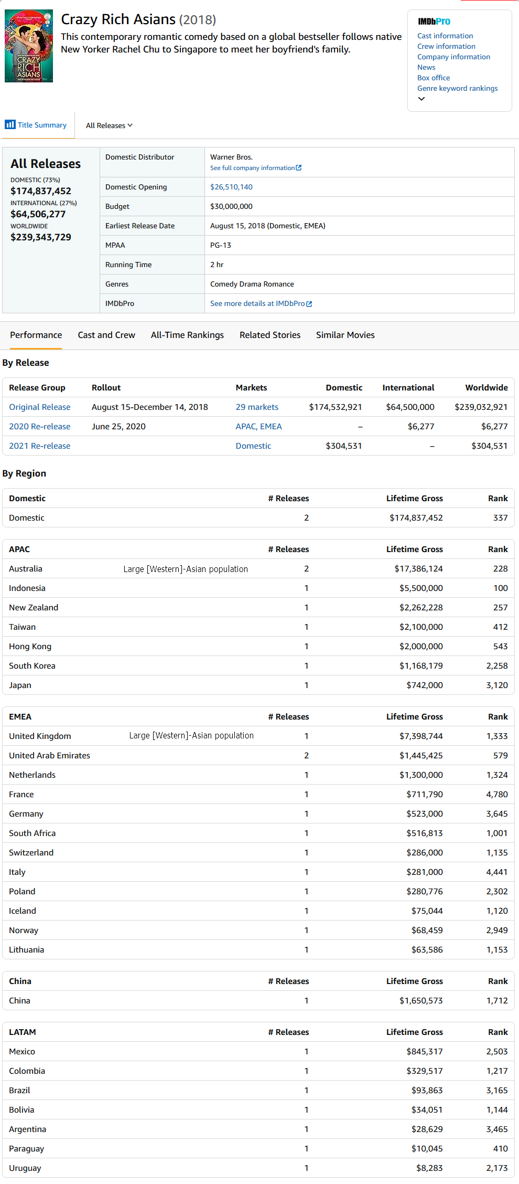Click the 29 markets link
The height and width of the screenshot is (1184, 519).
tap(257, 407)
